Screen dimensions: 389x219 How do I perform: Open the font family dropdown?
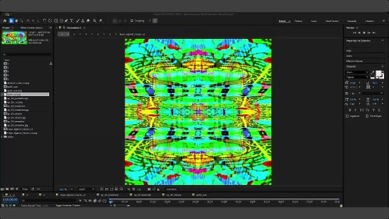[x=357, y=72]
